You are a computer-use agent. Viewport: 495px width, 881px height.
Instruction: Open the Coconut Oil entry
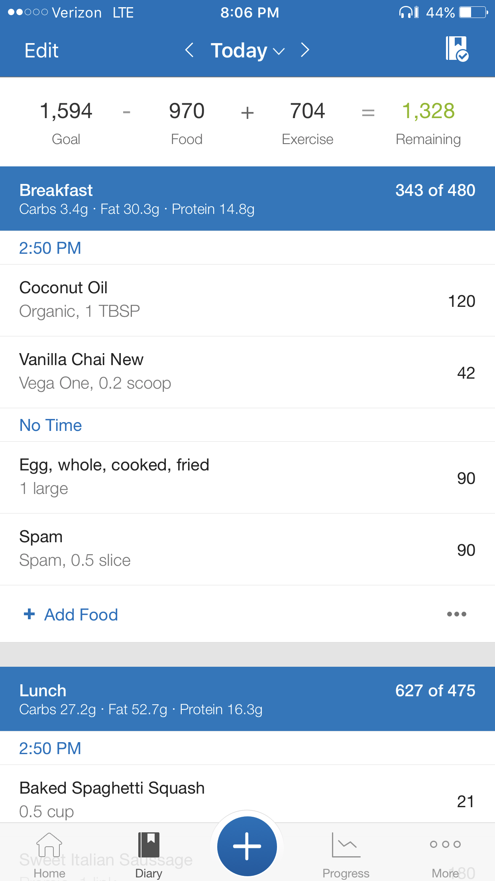247,300
